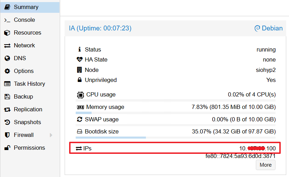Screen dimensions: 289x177
Task: Open the Task History menu item
Action: (29, 84)
